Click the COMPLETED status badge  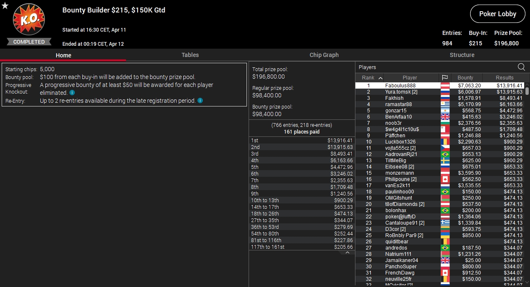coord(29,42)
